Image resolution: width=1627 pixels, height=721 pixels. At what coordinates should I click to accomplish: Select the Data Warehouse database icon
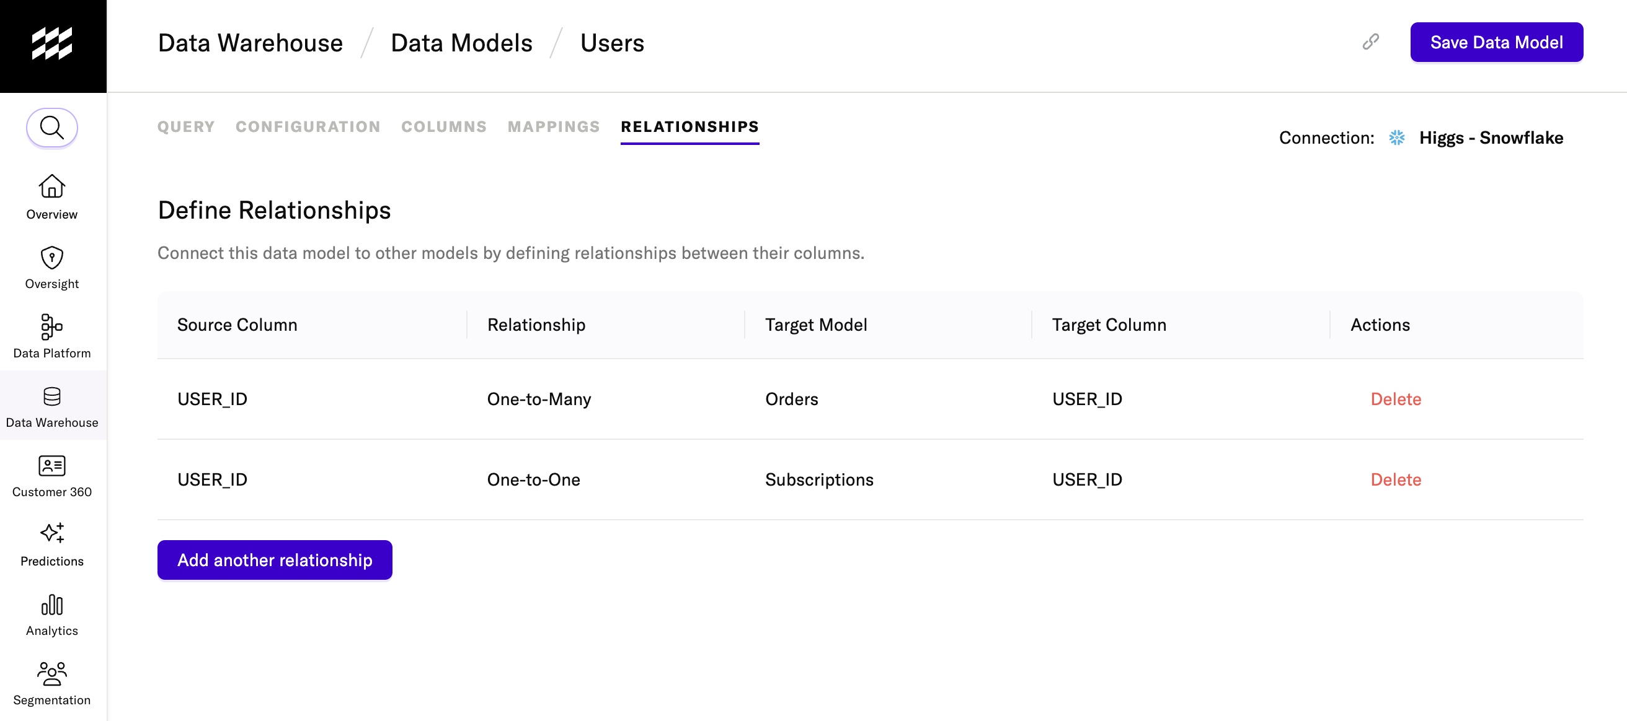52,396
